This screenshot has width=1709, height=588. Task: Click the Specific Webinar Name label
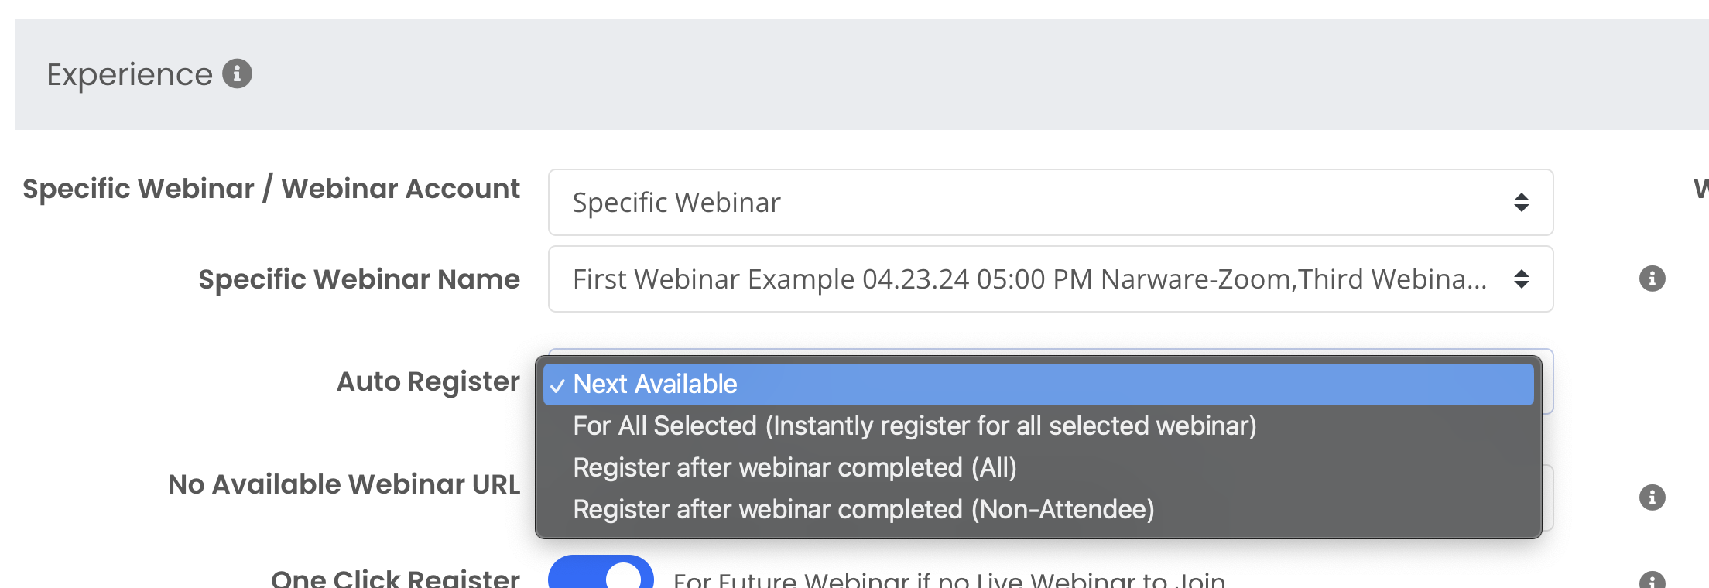(x=359, y=279)
